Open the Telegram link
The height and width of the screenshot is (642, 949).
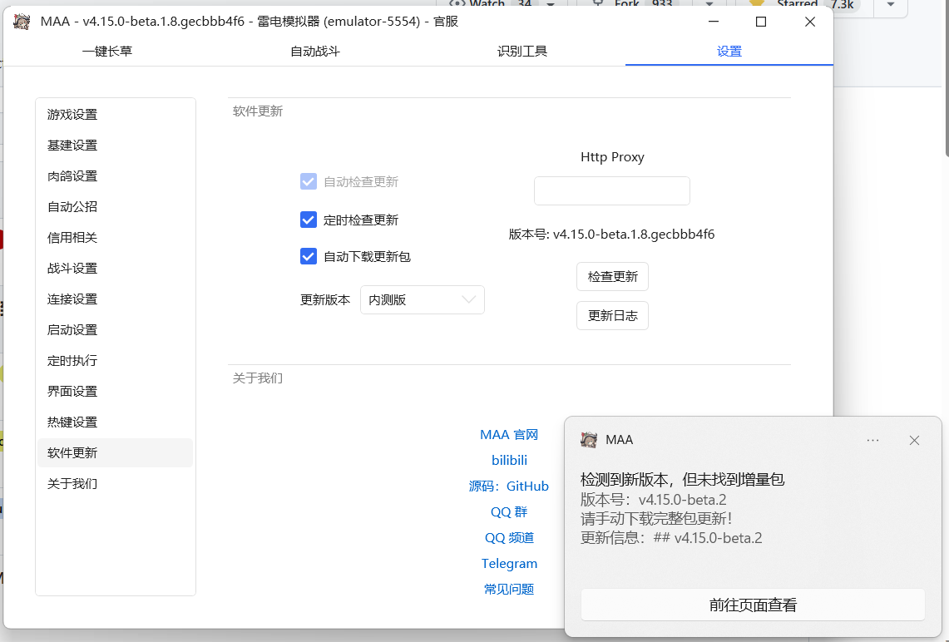509,563
